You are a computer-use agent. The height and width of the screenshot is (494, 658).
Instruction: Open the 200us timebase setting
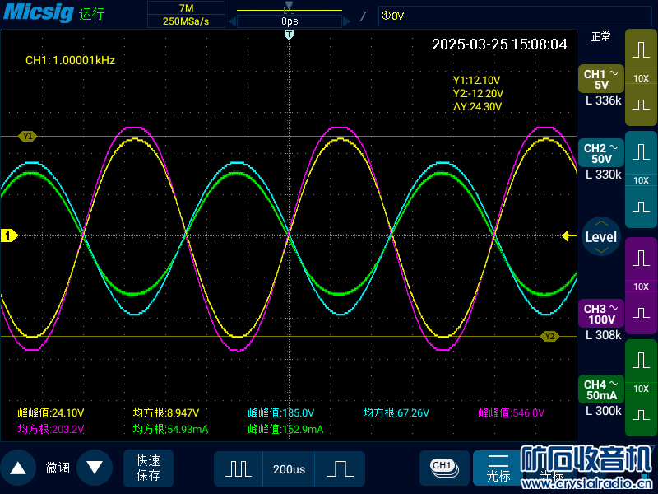(289, 469)
